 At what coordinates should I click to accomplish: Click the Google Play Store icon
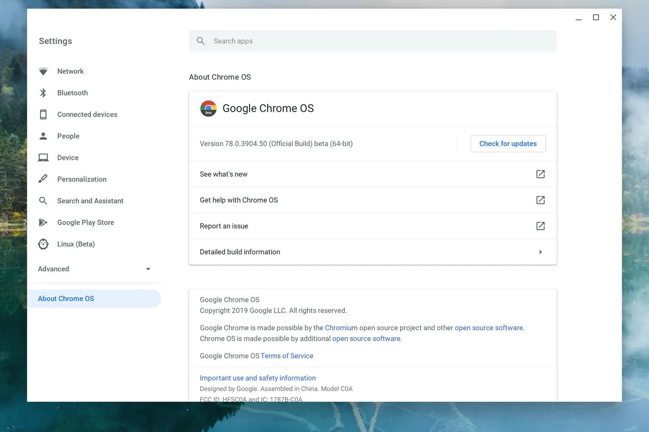(x=43, y=222)
